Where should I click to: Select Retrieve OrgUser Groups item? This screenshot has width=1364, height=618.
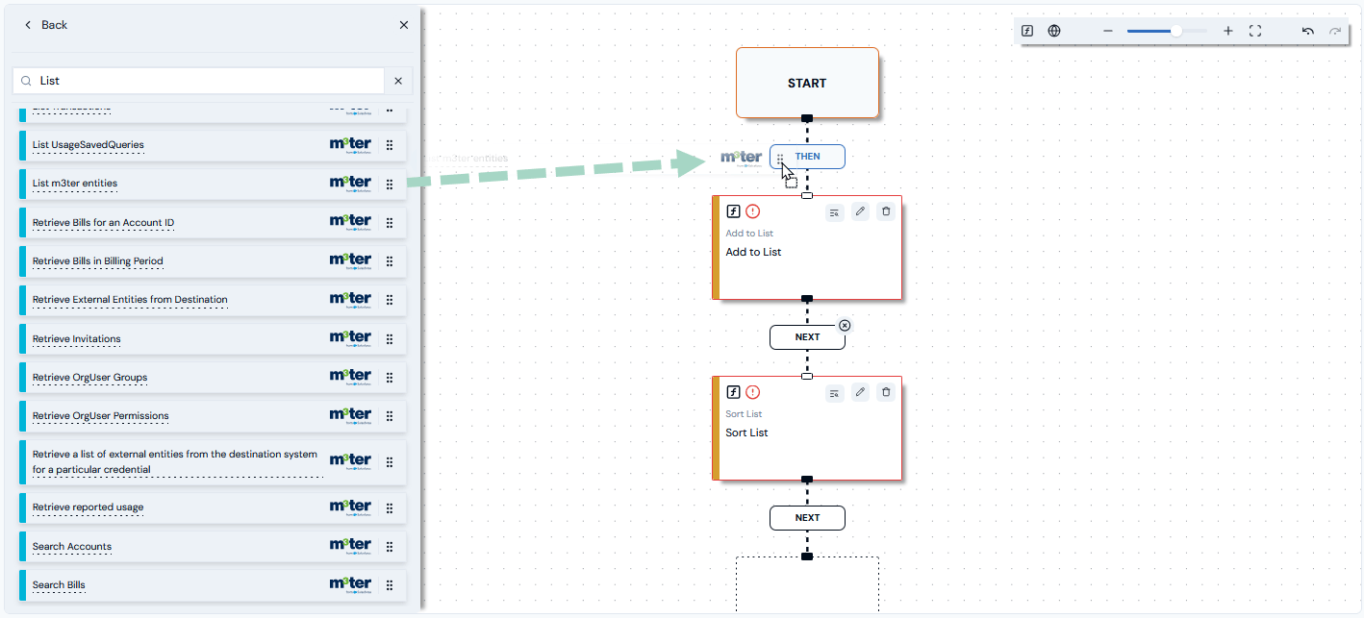click(212, 378)
